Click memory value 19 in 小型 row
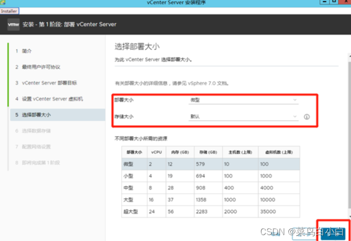Screen dimensions: 351x241 170,176
